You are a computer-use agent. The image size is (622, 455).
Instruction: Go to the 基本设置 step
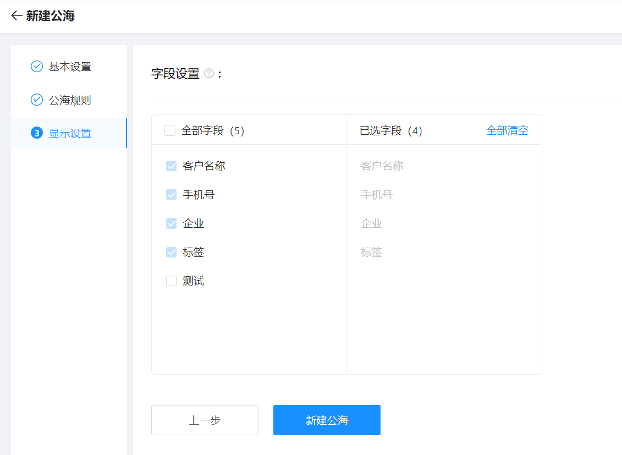click(x=70, y=67)
